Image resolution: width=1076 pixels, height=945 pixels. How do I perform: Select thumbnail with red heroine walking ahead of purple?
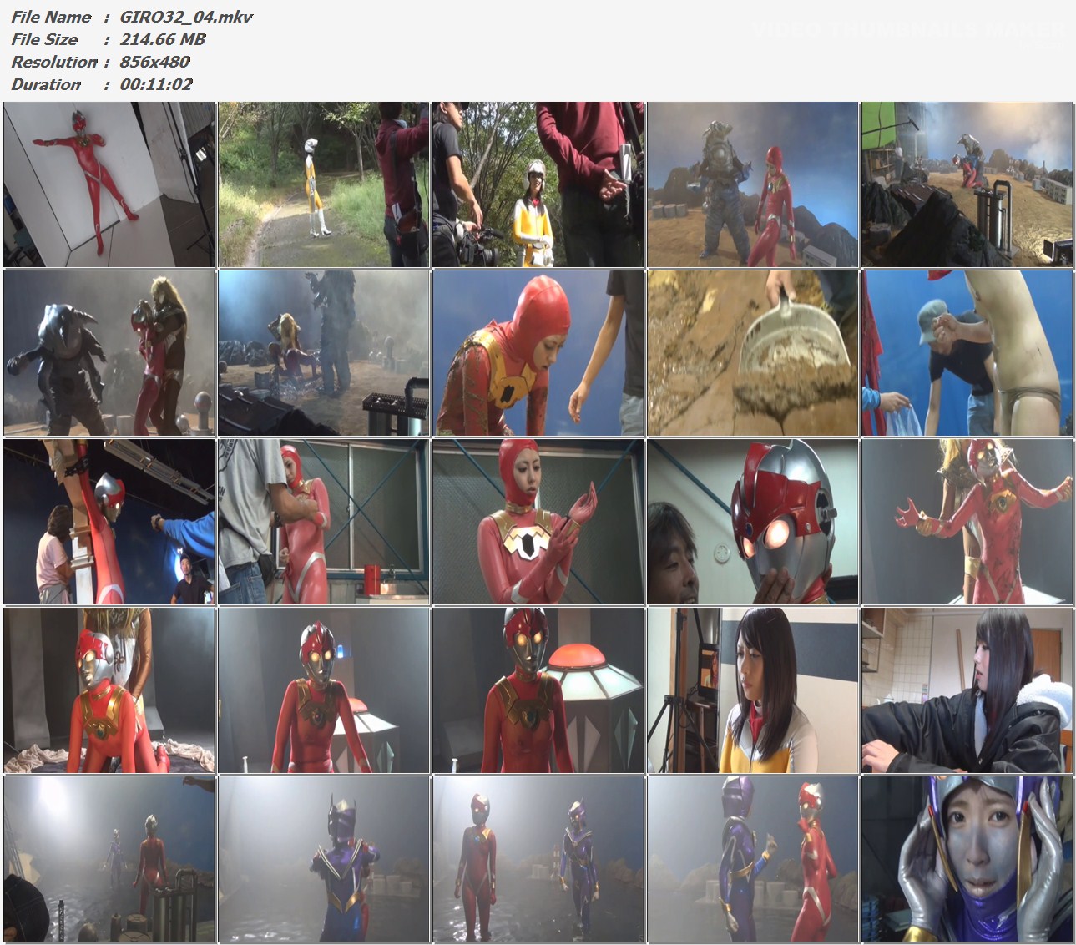pos(538,858)
